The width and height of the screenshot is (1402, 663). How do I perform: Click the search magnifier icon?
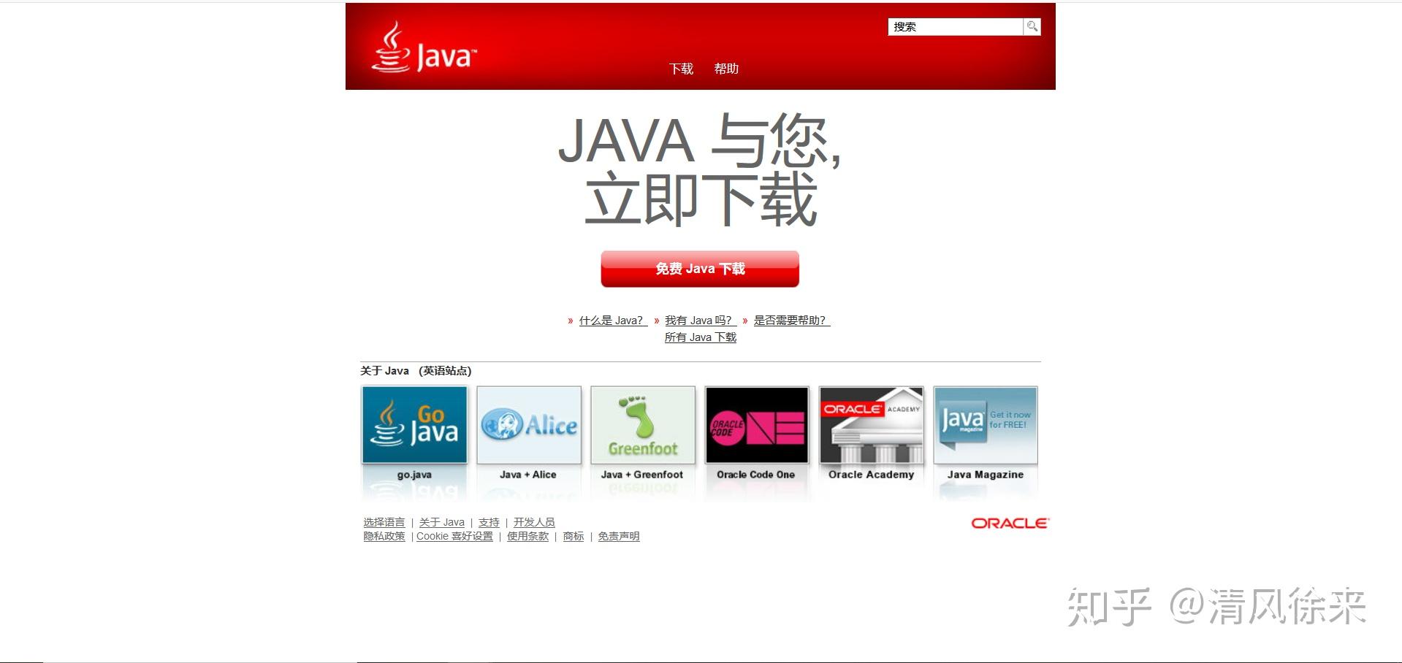pyautogui.click(x=1032, y=26)
